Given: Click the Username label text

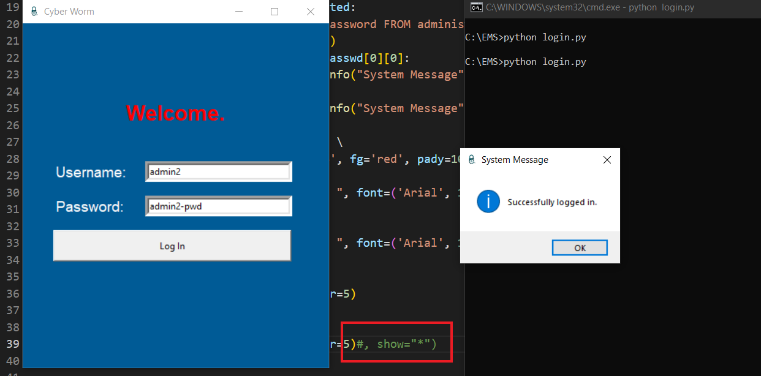Looking at the screenshot, I should pyautogui.click(x=91, y=173).
